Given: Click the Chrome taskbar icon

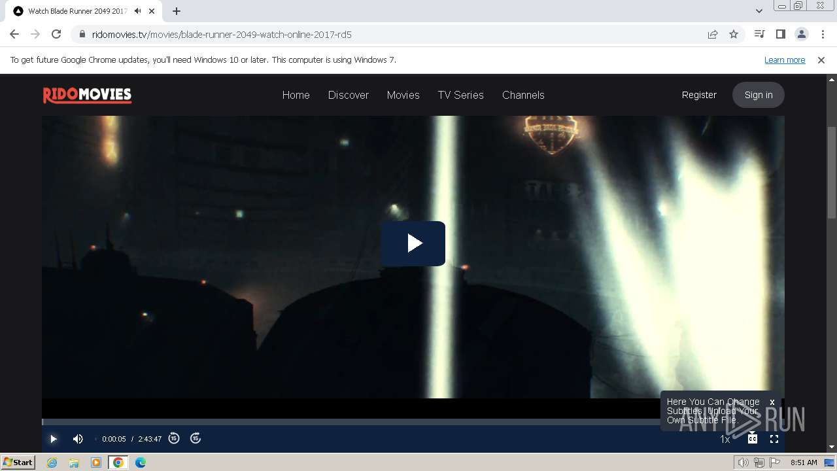Looking at the screenshot, I should pos(118,462).
